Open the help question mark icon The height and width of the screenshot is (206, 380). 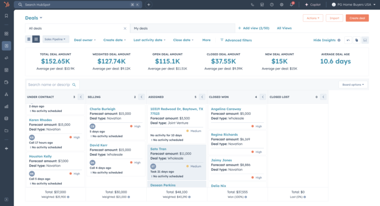272,5
